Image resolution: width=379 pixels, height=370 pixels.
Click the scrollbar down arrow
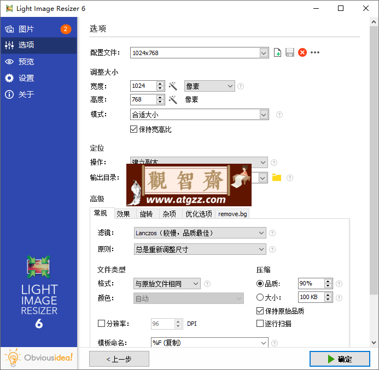click(374, 343)
